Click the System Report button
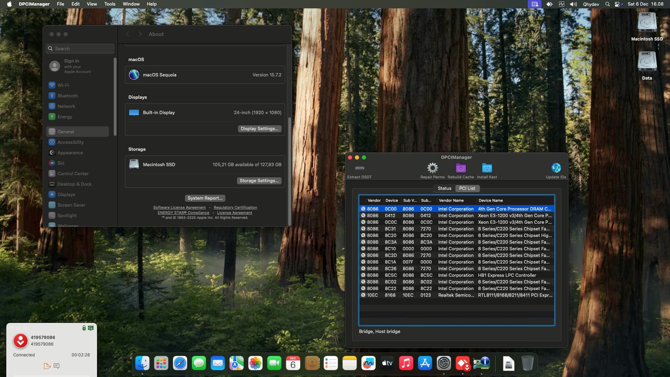670x377 pixels. pyautogui.click(x=205, y=198)
